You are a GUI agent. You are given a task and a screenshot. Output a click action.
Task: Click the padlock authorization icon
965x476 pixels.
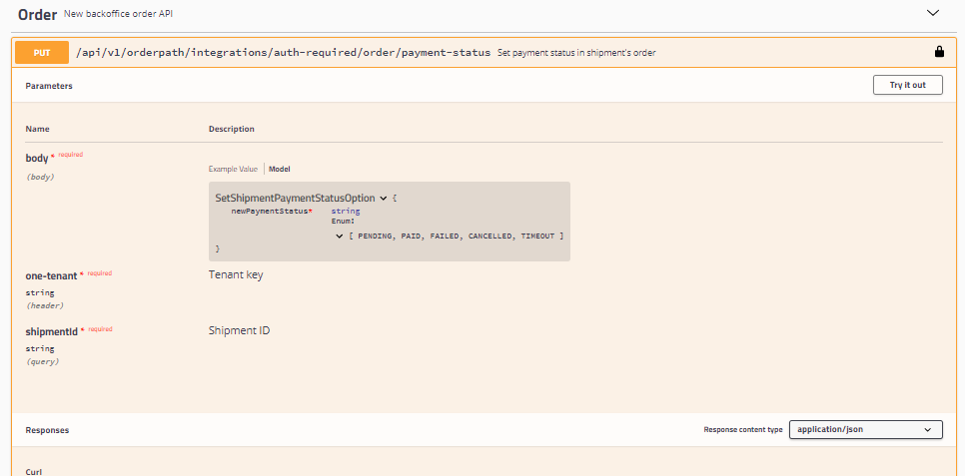coord(939,52)
